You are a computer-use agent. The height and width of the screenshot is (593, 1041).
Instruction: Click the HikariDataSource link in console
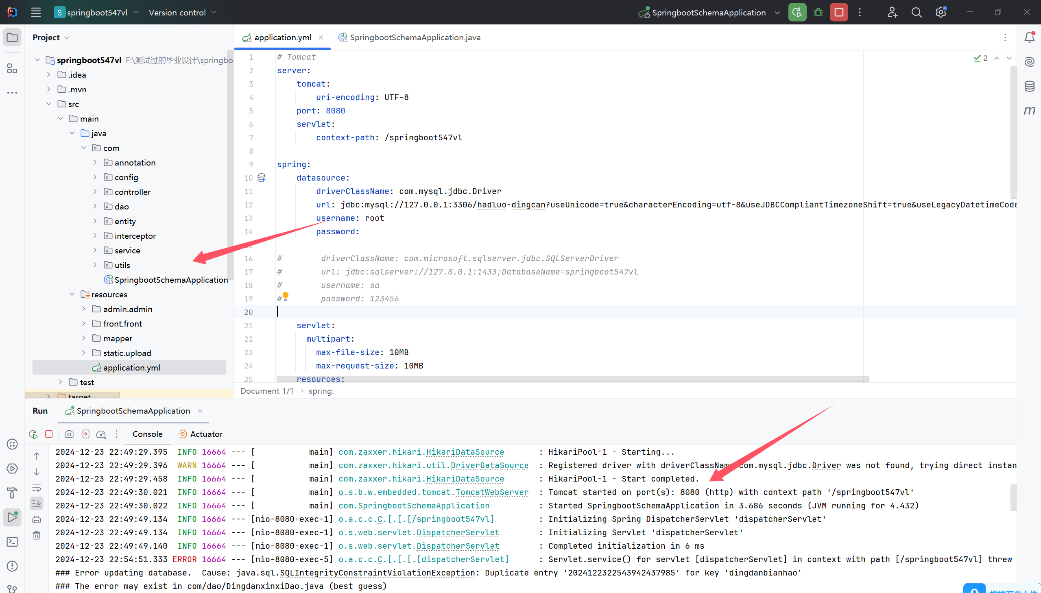click(x=465, y=452)
